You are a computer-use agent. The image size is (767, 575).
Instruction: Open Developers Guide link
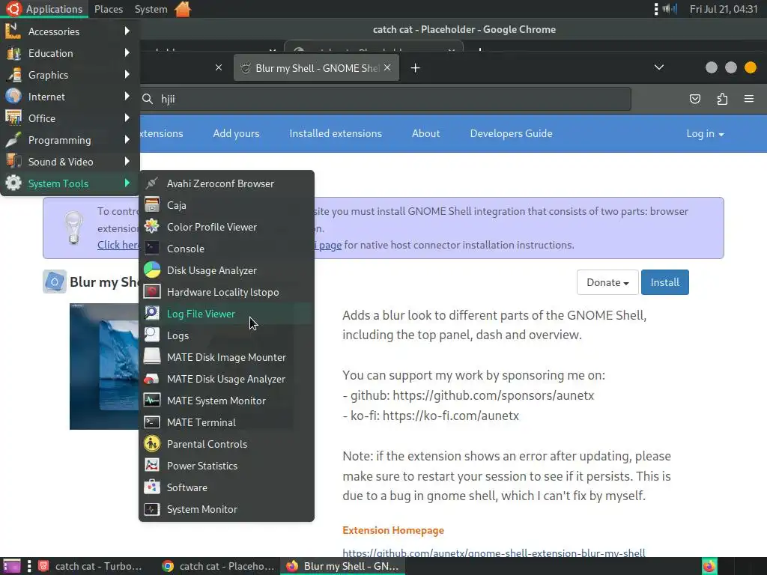(511, 133)
